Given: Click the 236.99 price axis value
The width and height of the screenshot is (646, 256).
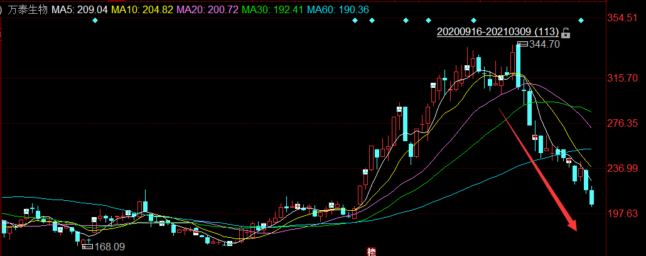Looking at the screenshot, I should click(623, 168).
